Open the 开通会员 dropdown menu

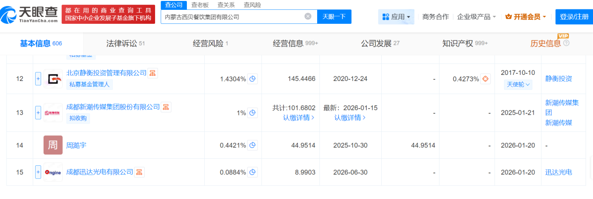tap(526, 16)
